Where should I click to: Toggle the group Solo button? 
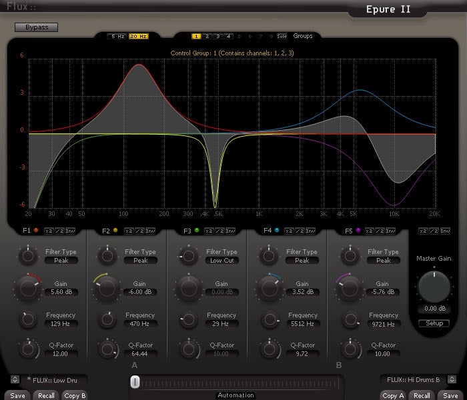[x=282, y=36]
